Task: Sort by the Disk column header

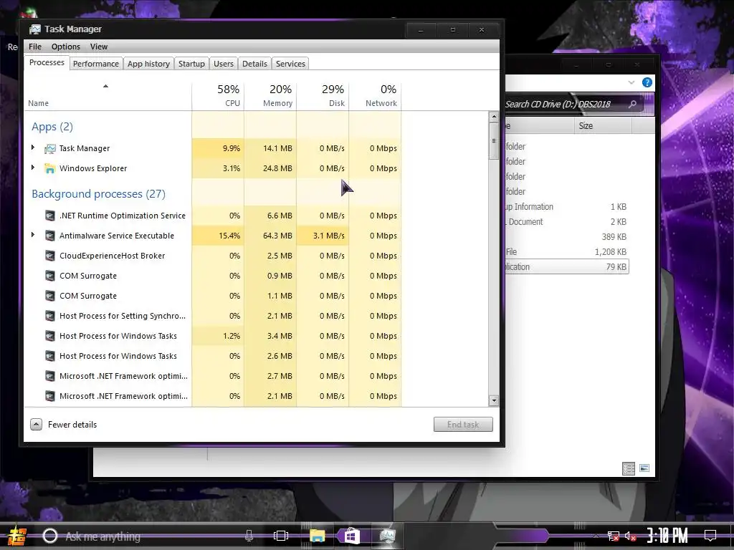Action: point(323,97)
